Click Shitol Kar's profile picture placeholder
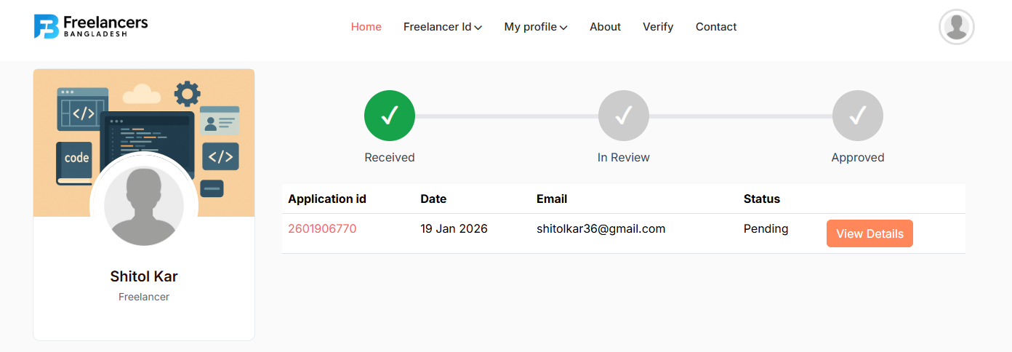Screen dimensions: 1012x352 [144, 206]
